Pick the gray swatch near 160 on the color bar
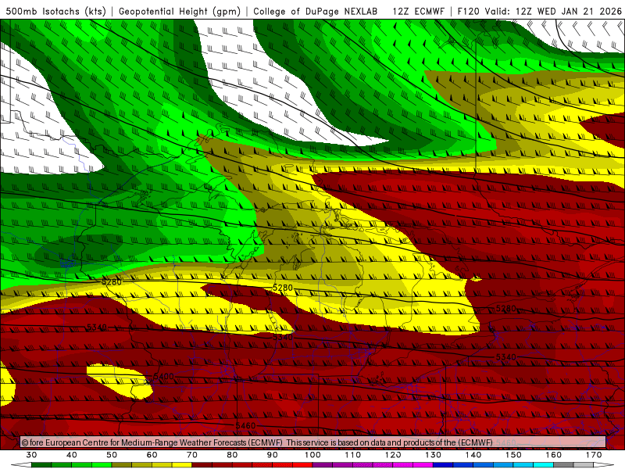This screenshot has height=469, width=625. 563,465
